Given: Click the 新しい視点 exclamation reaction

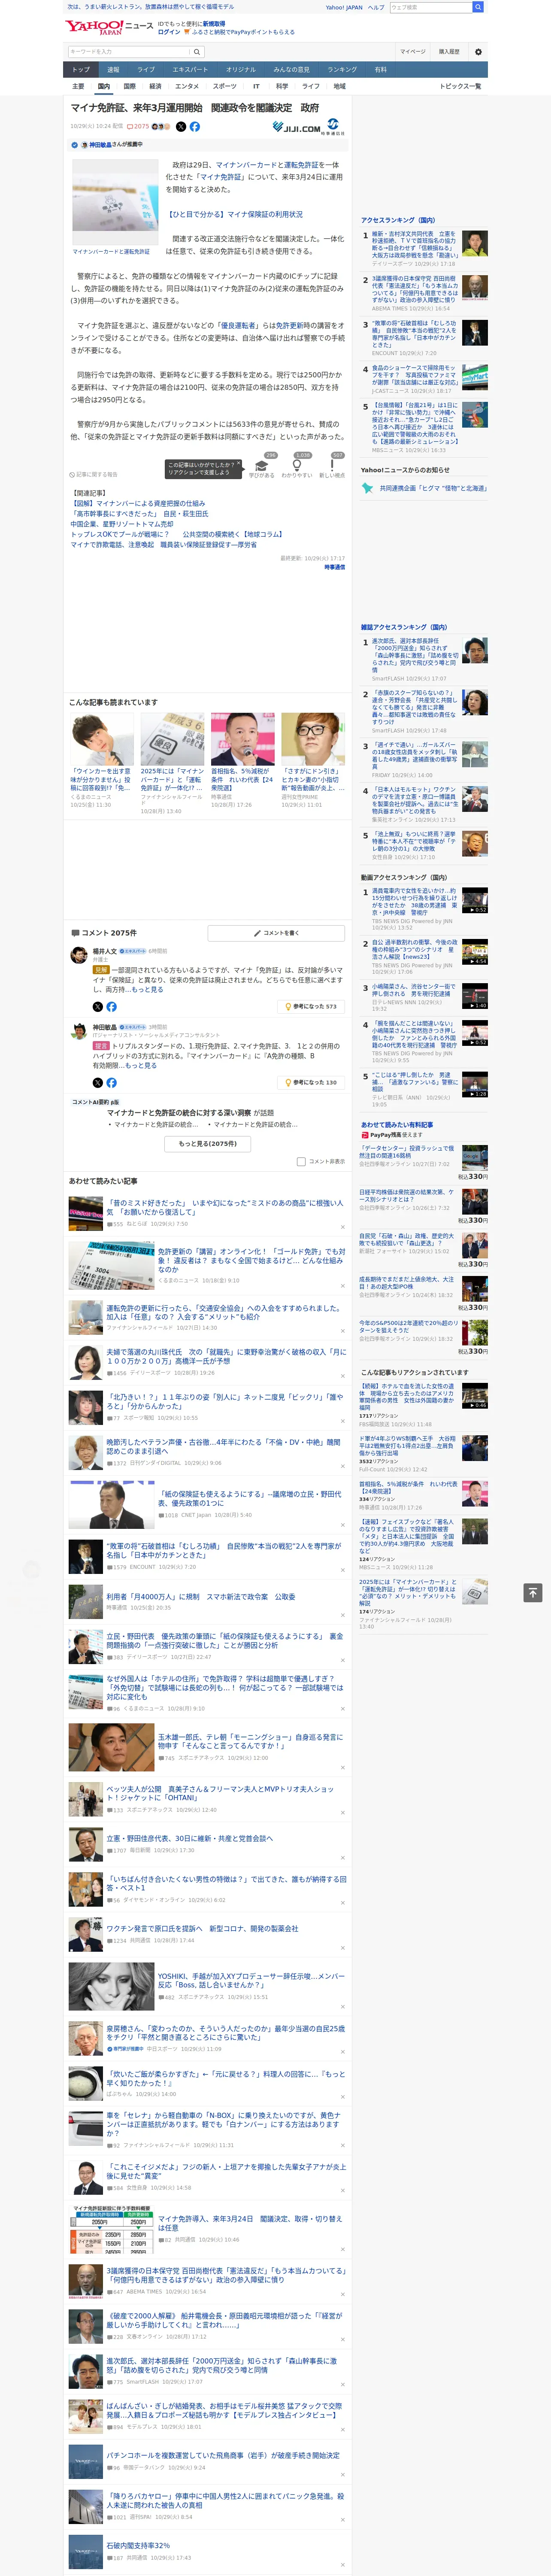Looking at the screenshot, I should click(x=332, y=467).
